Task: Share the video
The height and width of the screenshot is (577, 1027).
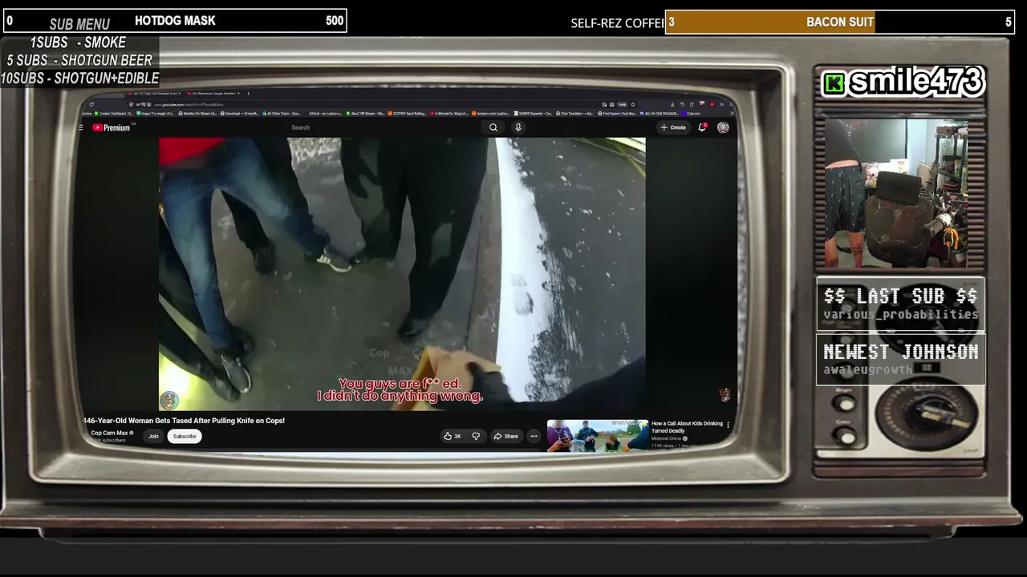Action: pyautogui.click(x=505, y=436)
